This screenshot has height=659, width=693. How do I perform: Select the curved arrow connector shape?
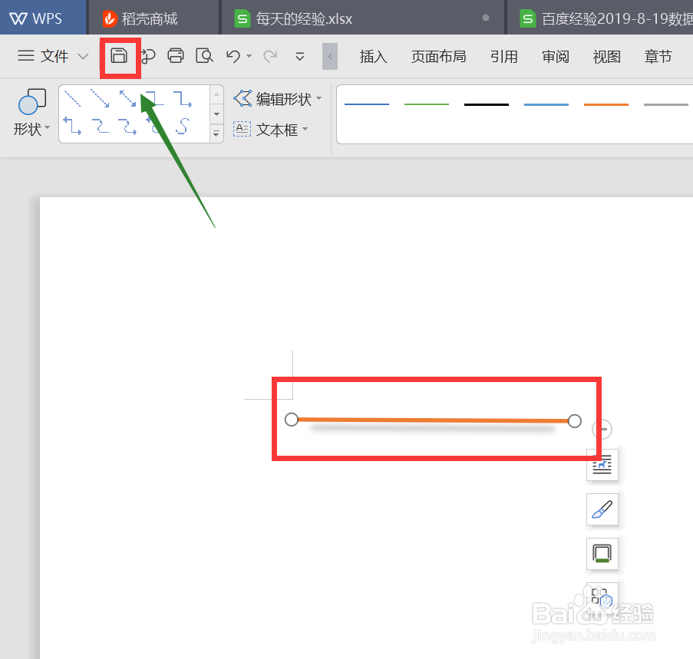pos(127,126)
